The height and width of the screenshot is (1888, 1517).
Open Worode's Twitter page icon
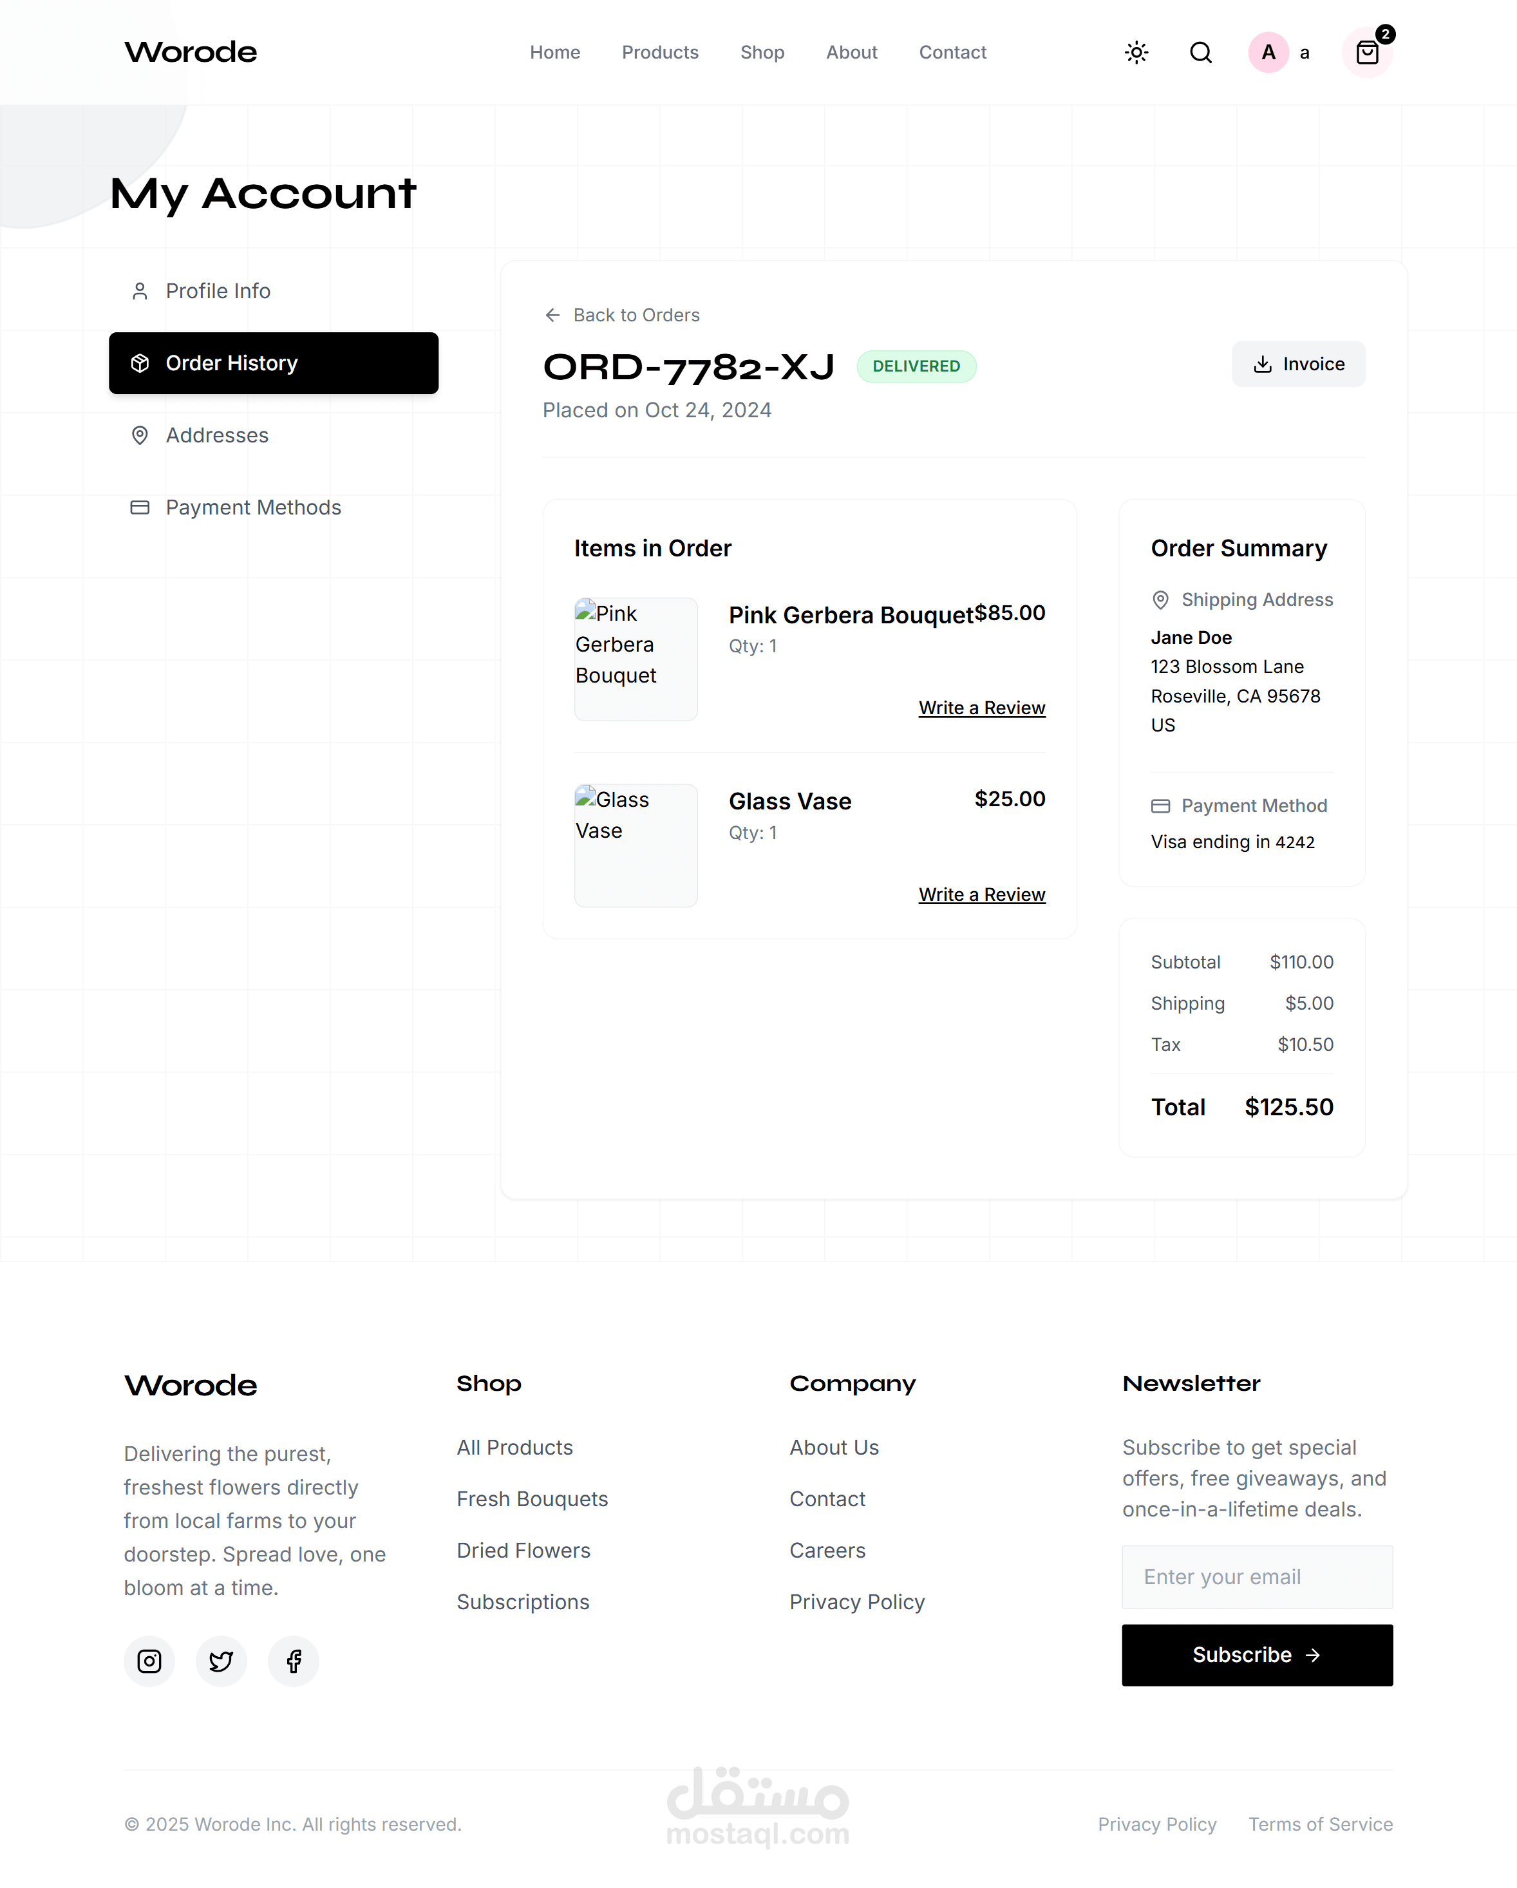[221, 1660]
